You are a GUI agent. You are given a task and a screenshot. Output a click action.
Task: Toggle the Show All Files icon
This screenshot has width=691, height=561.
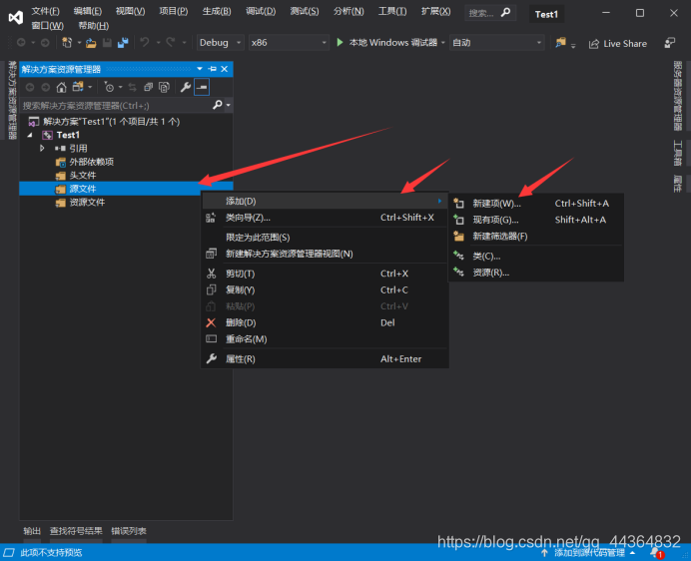164,87
